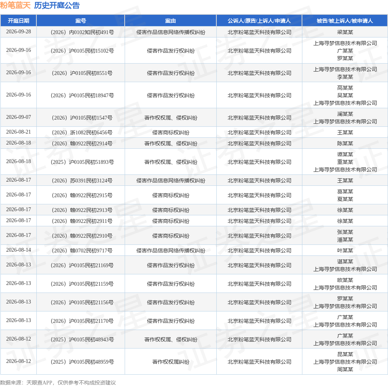The width and height of the screenshot is (388, 386).
Task: Click 著作权权属纠纷 cause in last row
Action: coord(171,362)
